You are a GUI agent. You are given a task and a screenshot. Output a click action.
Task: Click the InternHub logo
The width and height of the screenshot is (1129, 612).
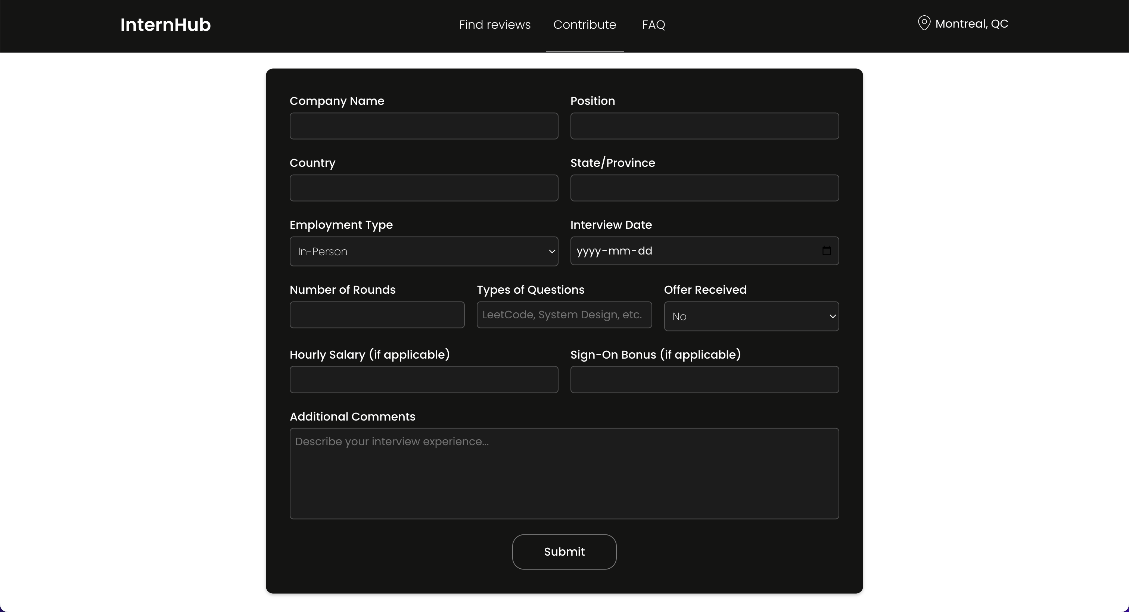coord(165,25)
